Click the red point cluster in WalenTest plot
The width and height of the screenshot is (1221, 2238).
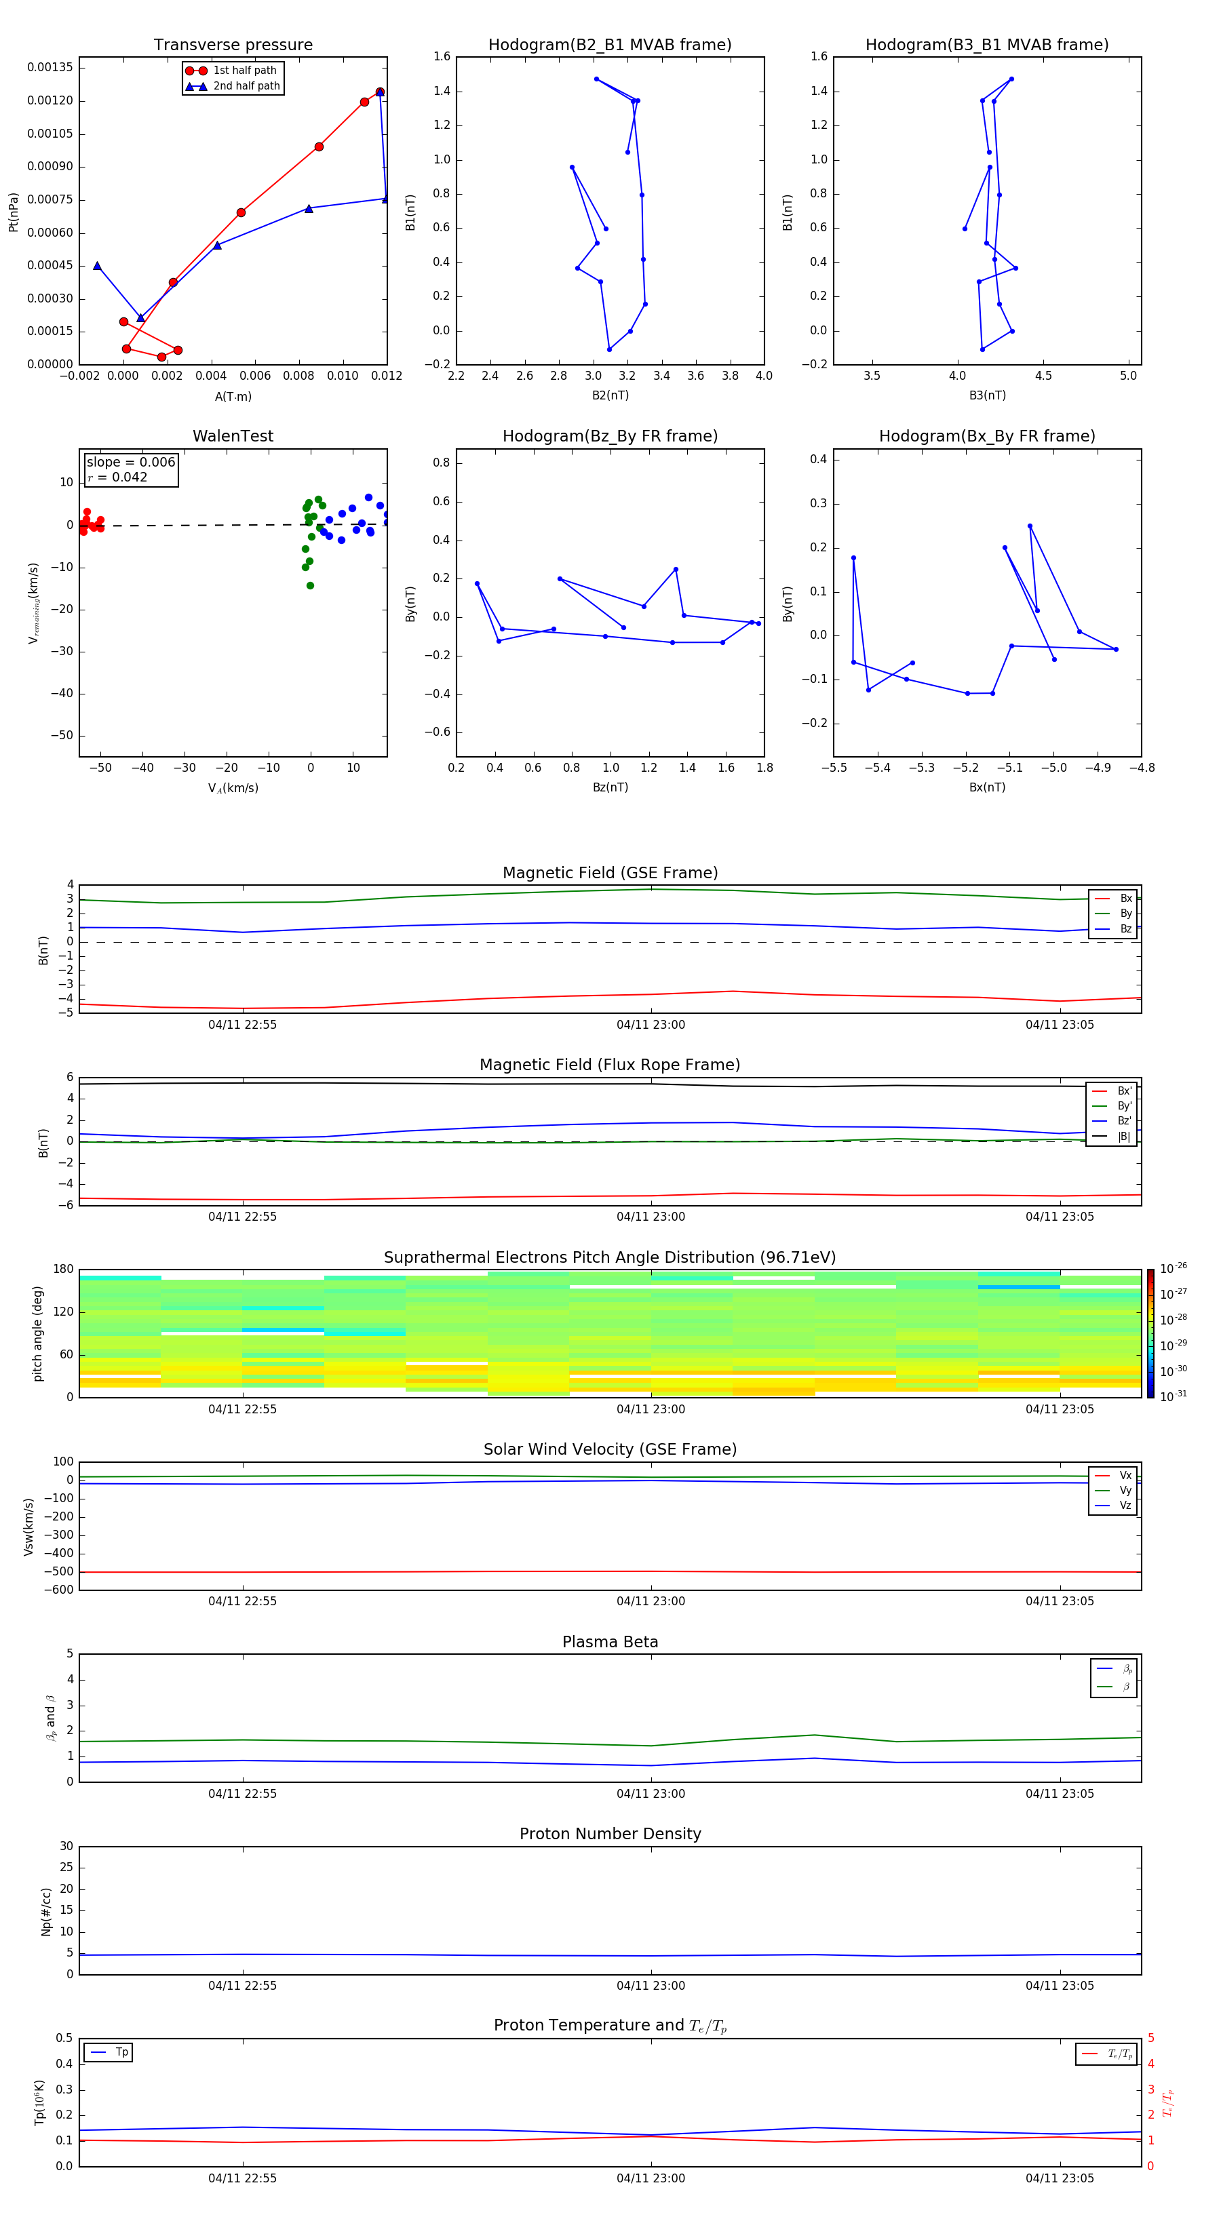(x=90, y=523)
